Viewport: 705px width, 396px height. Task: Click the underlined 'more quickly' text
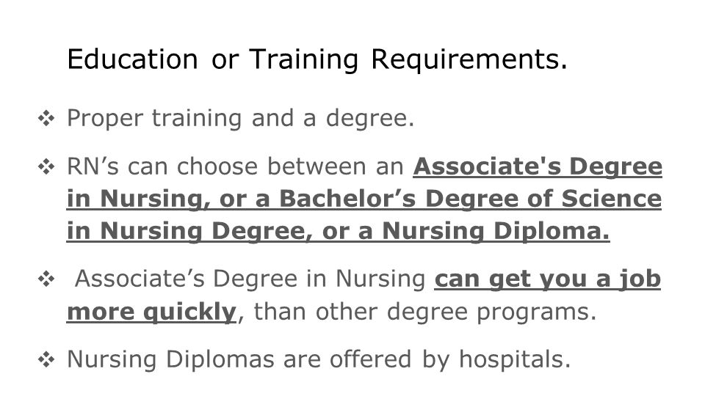tap(151, 312)
